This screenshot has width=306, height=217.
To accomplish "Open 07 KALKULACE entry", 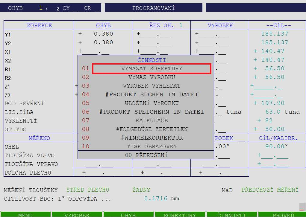I will pyautogui.click(x=152, y=120).
